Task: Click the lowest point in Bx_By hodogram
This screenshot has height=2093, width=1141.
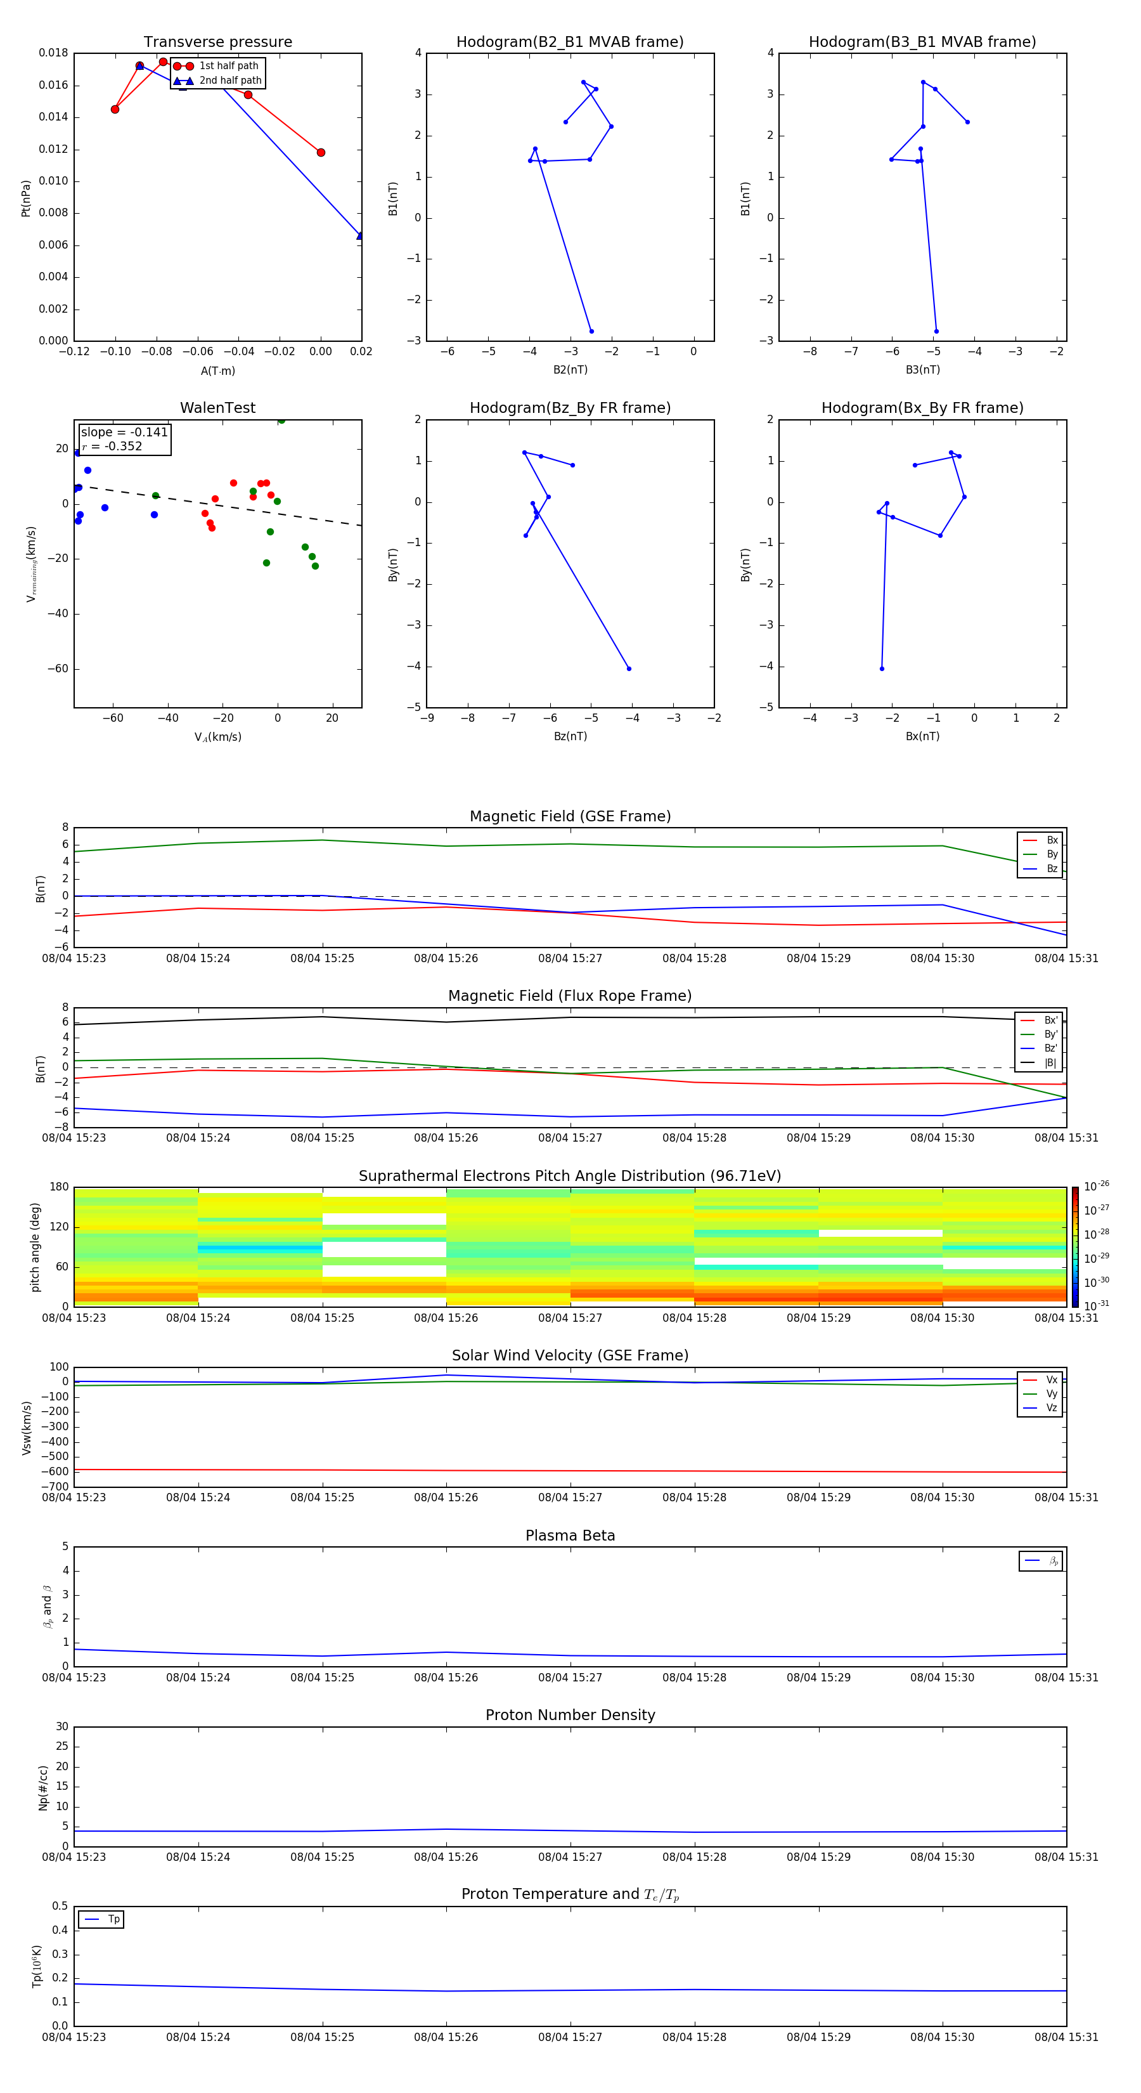Action: pyautogui.click(x=882, y=668)
